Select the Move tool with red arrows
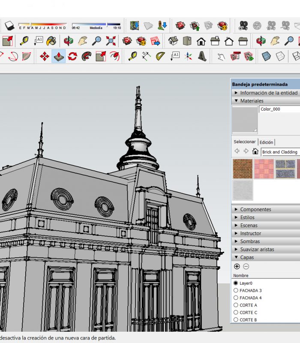Screen dimensions: 300x343 point(45,56)
